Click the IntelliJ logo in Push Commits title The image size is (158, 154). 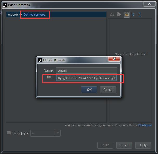[4, 5]
